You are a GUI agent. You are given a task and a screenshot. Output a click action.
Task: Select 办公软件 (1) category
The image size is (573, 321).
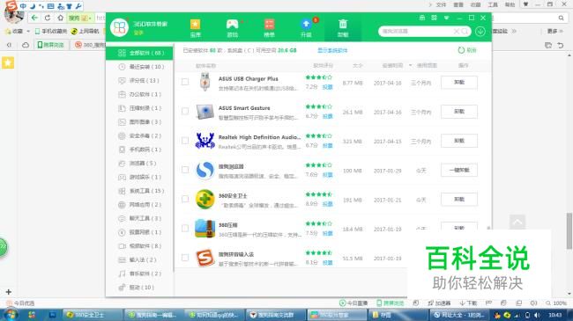[x=139, y=94]
